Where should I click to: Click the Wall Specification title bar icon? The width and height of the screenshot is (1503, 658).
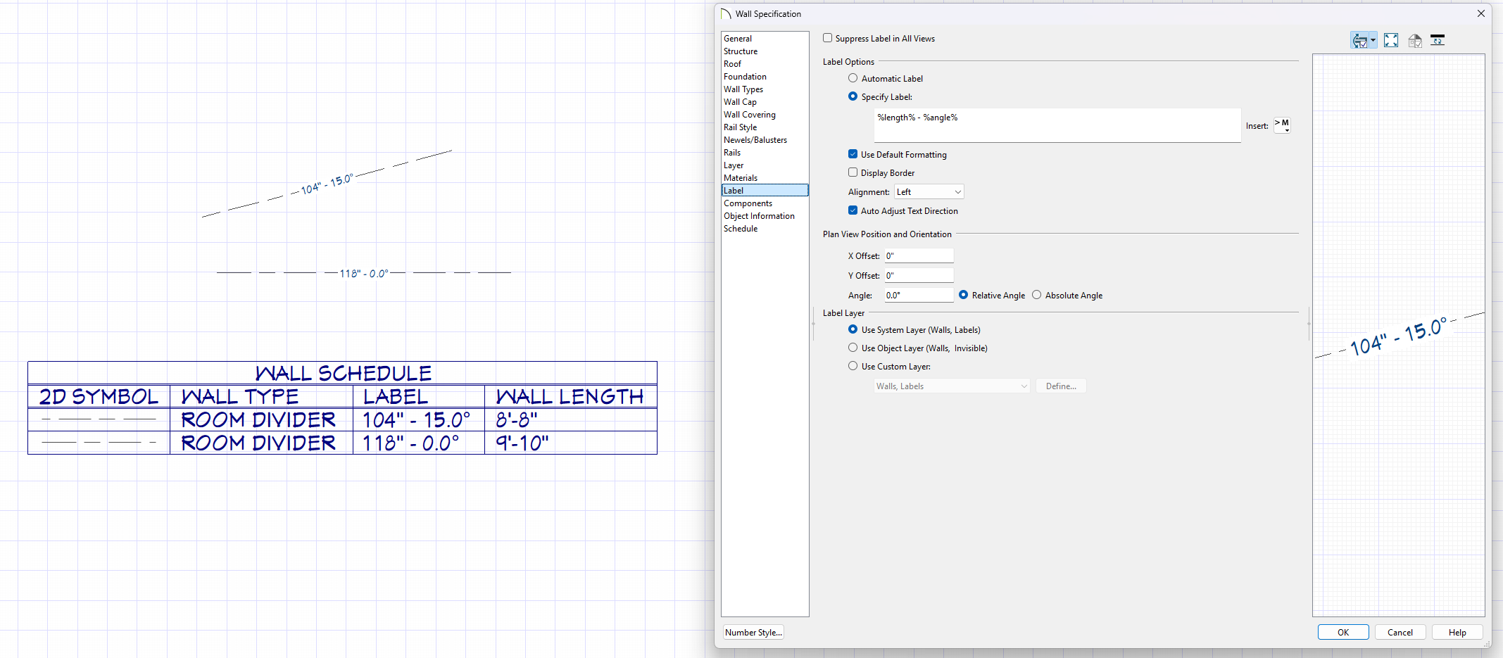pos(726,14)
